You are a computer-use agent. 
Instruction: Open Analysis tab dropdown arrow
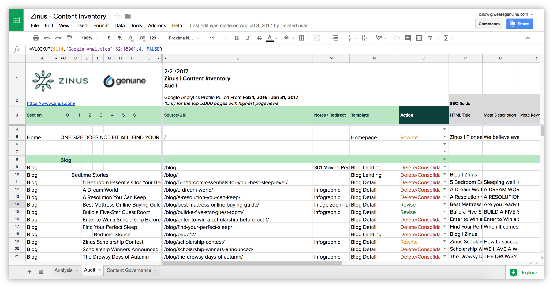point(77,270)
